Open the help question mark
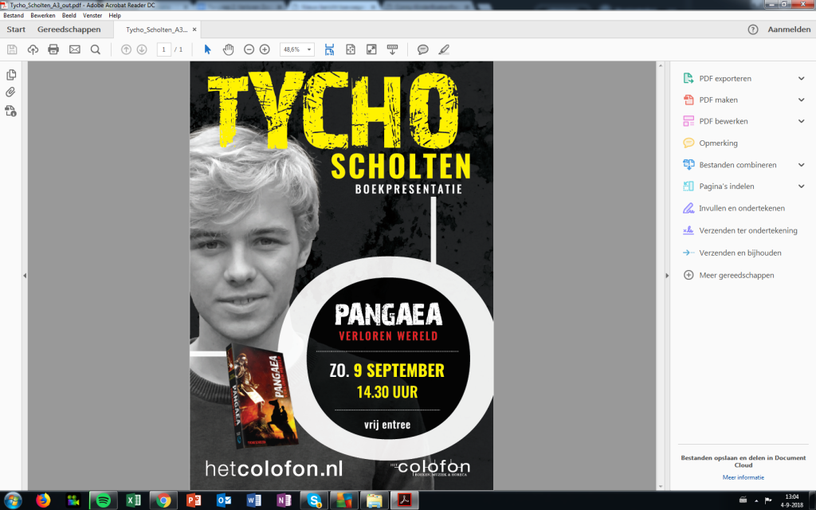Screen dimensions: 816x510 point(753,29)
